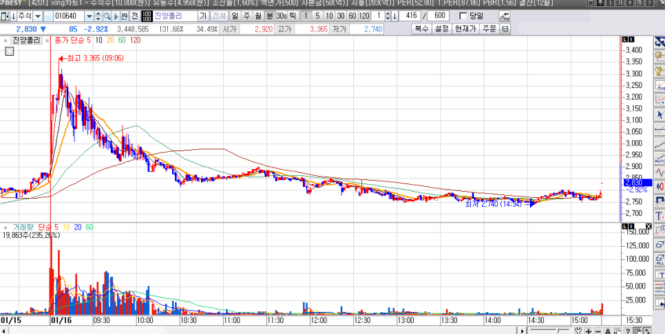Image resolution: width=665 pixels, height=334 pixels.
Task: Open the candlestick chart type icon
Action: [x=659, y=187]
